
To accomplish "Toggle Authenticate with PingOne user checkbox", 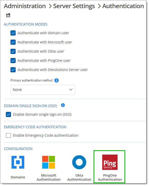I will [x=13, y=61].
